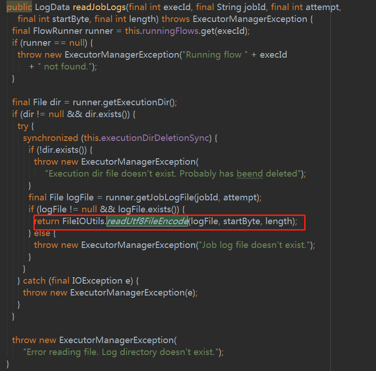The width and height of the screenshot is (376, 371).
Task: Click the misspelled word beend
Action: point(250,174)
